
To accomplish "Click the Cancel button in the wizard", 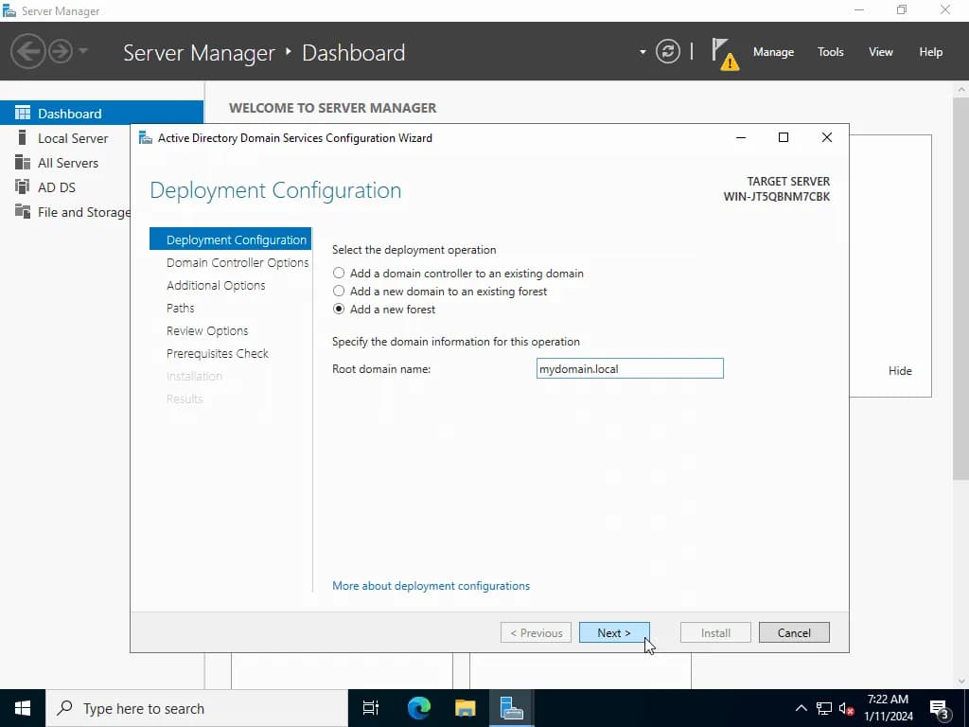I will coord(794,632).
